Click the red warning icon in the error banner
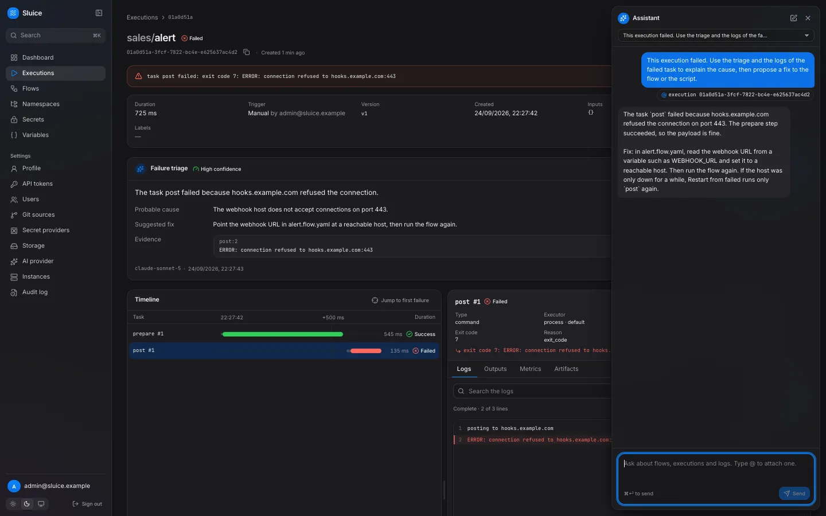Screen dimensions: 826x516 coord(138,76)
